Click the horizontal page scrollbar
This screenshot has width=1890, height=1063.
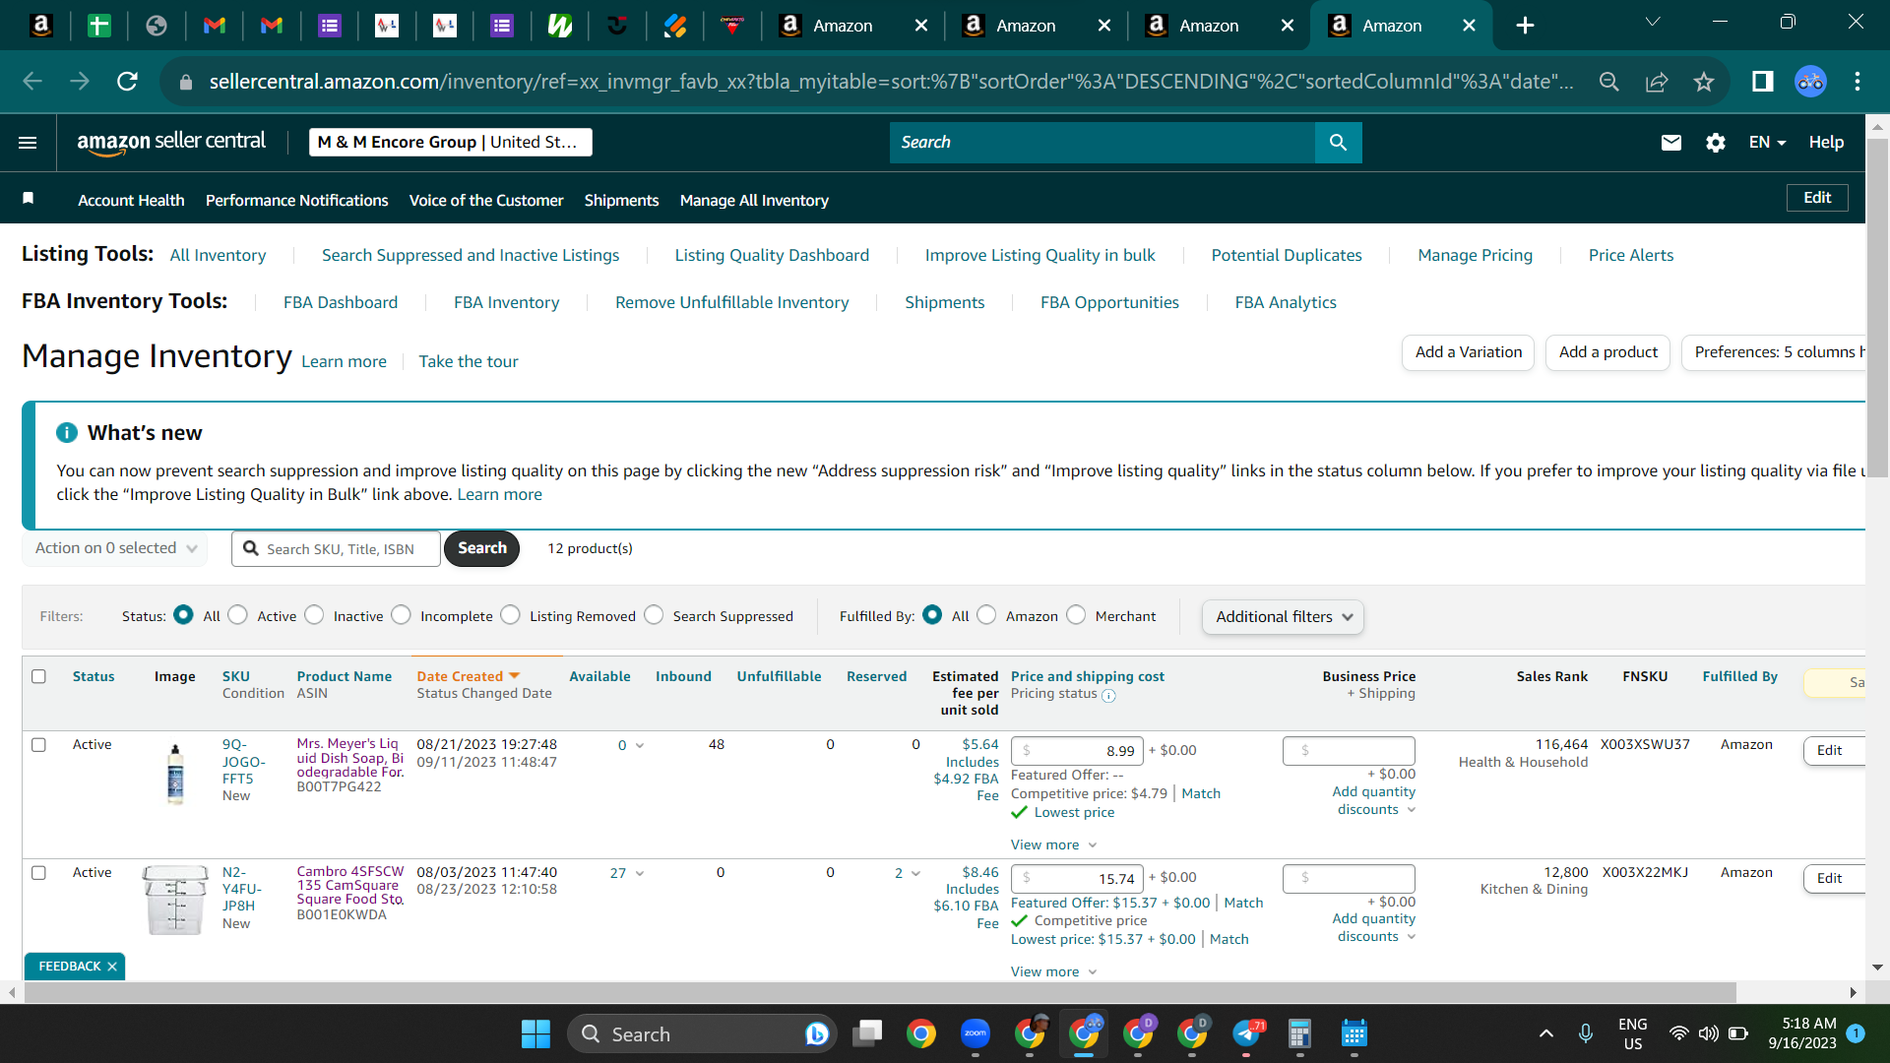(x=881, y=992)
